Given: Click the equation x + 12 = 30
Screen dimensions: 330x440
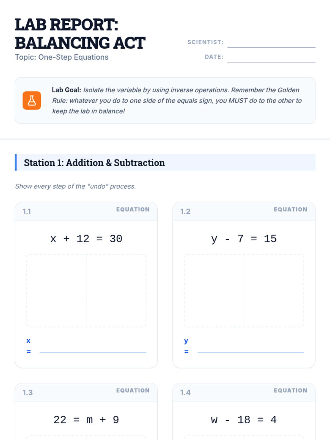Looking at the screenshot, I should click(x=86, y=239).
